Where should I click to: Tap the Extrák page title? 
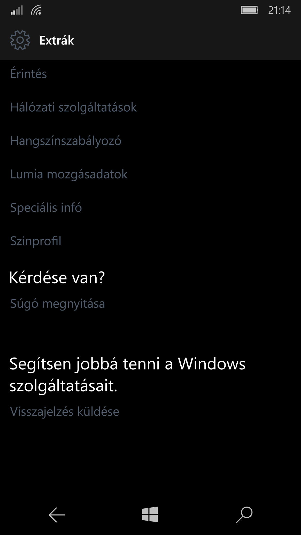(x=57, y=40)
